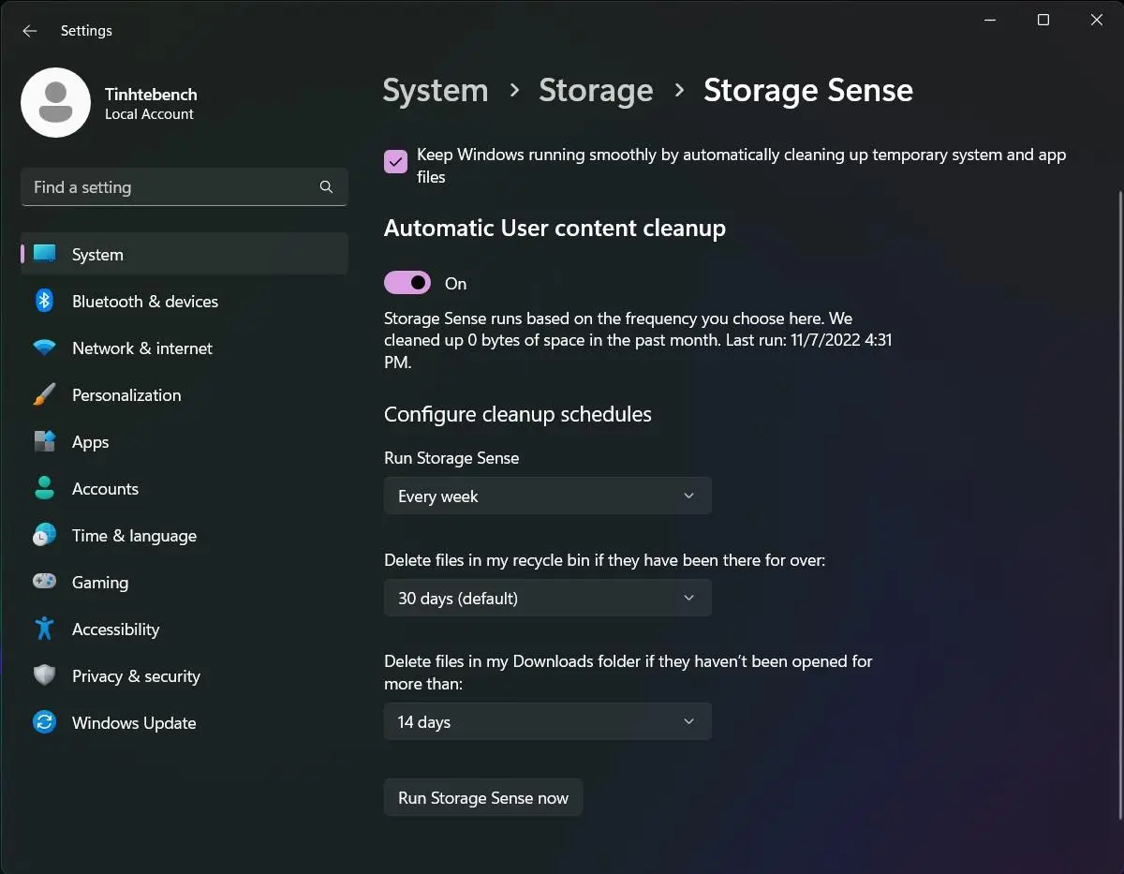
Task: Open Privacy & security label
Action: (136, 676)
